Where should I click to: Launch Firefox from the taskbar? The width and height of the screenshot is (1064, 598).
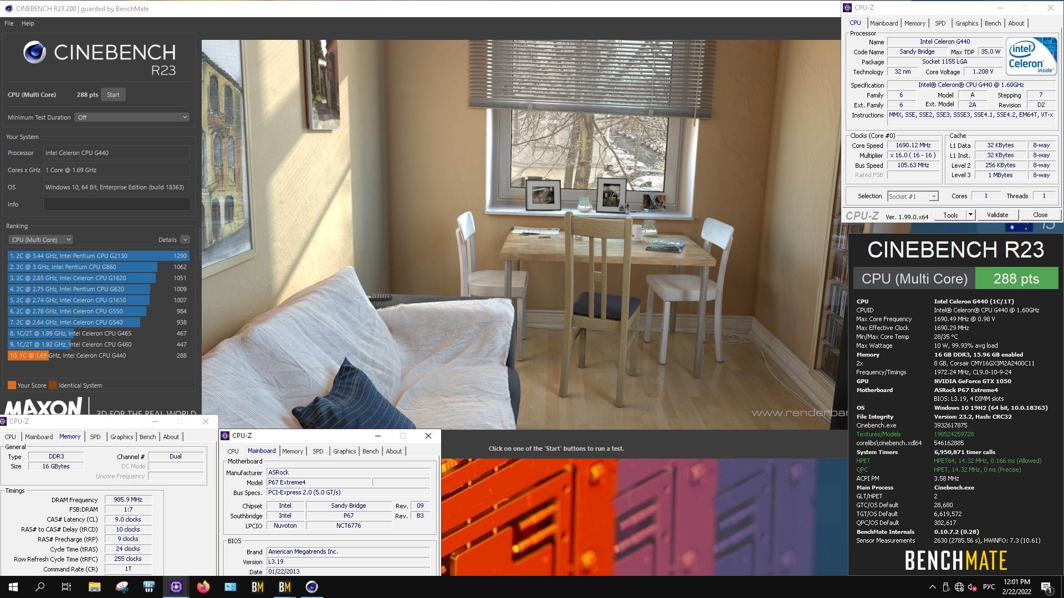(203, 587)
